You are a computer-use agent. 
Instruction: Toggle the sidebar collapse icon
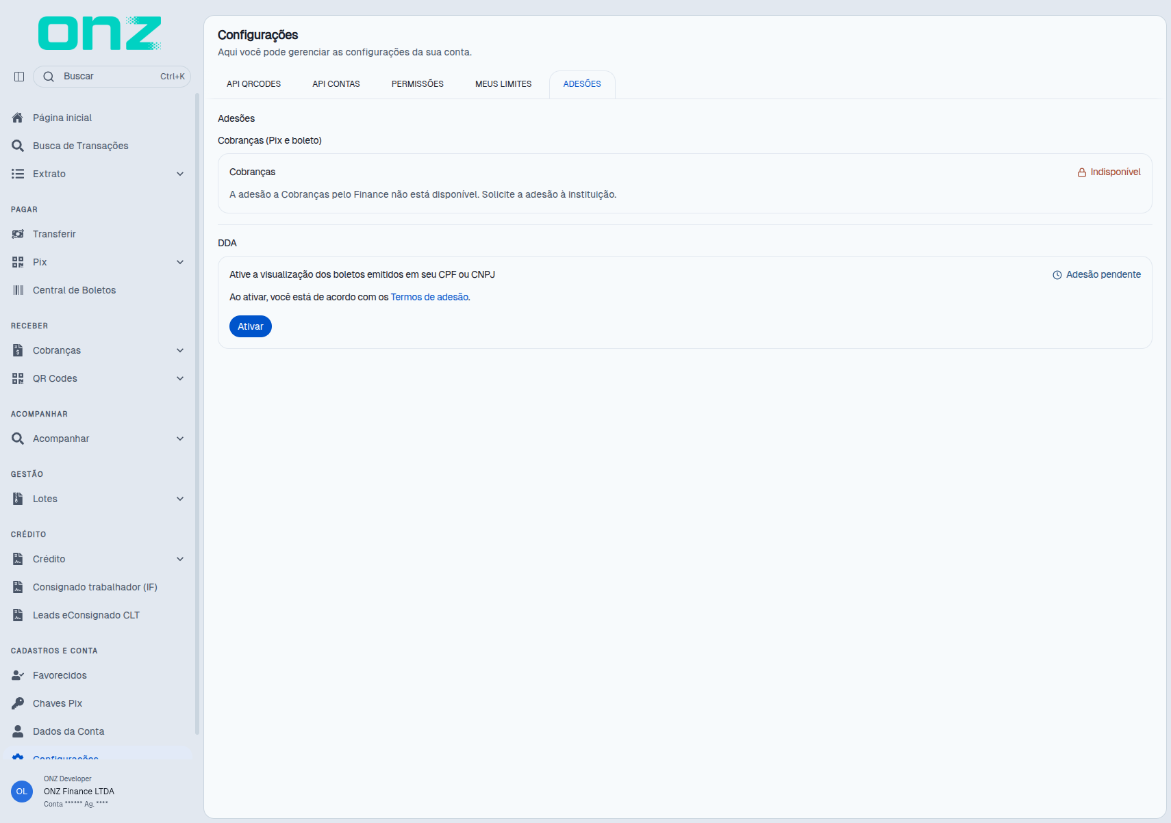(19, 77)
